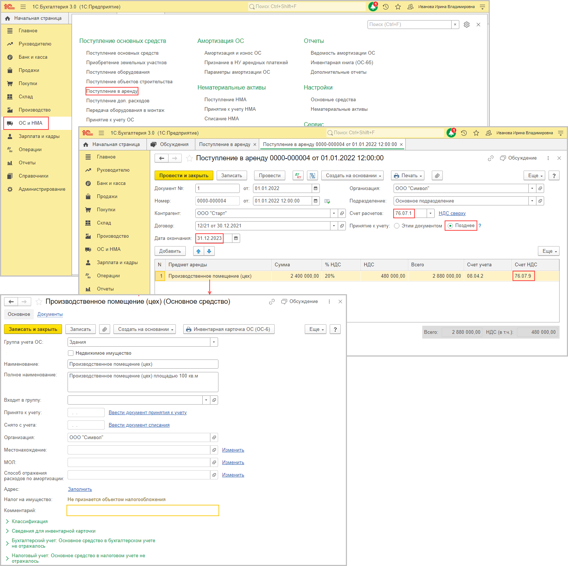This screenshot has width=568, height=566.
Task: Select "Этим документом" radio button
Action: pyautogui.click(x=397, y=226)
